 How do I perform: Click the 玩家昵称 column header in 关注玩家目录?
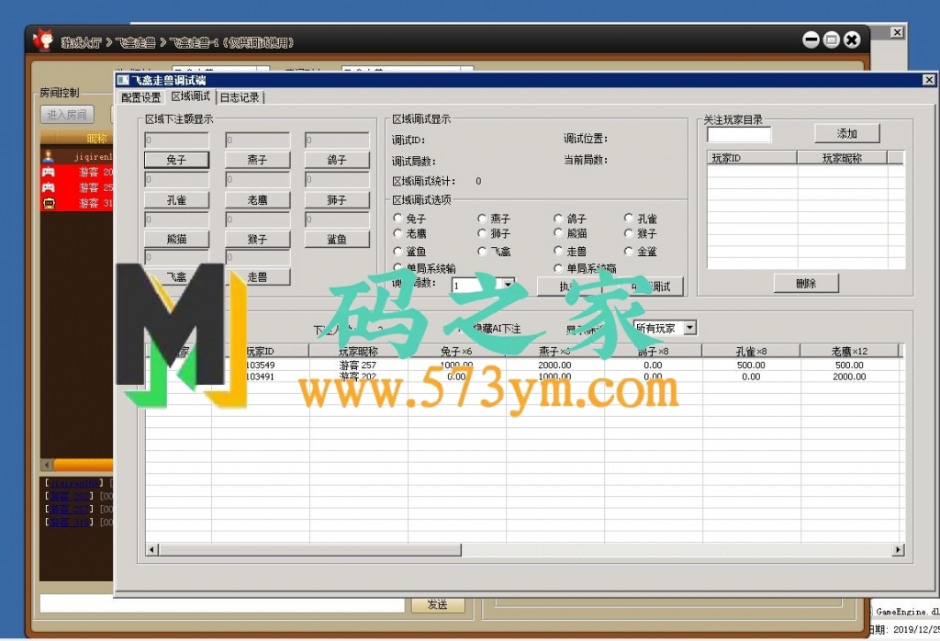point(842,158)
